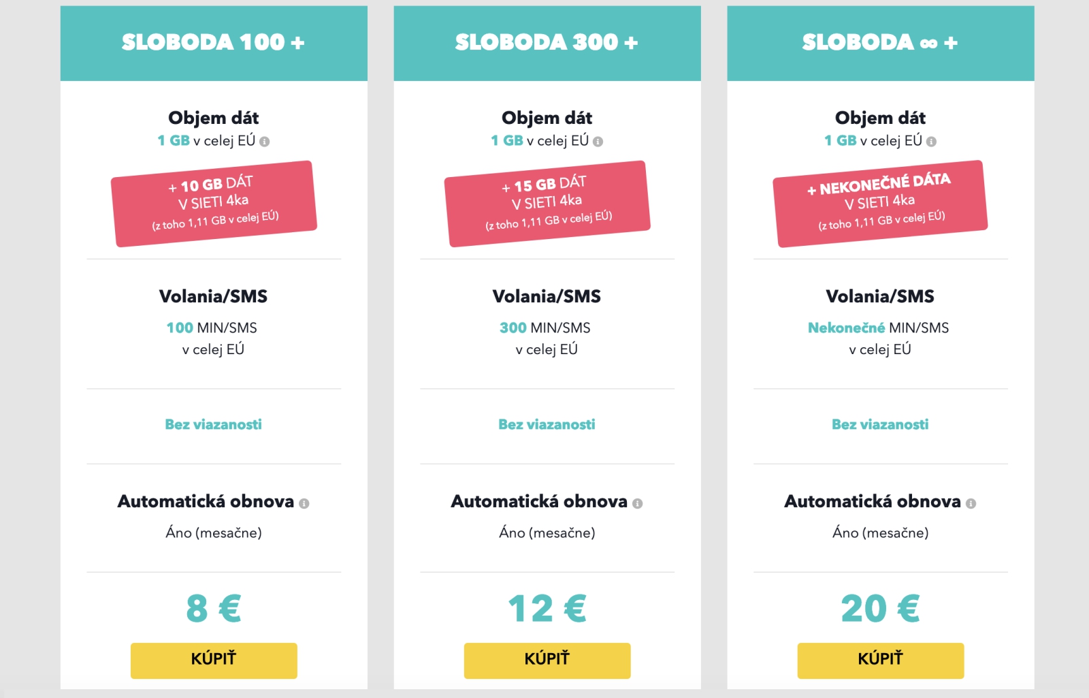Screen dimensions: 1089x698
Task: Select the SLOBODA 100 + header
Action: [214, 43]
